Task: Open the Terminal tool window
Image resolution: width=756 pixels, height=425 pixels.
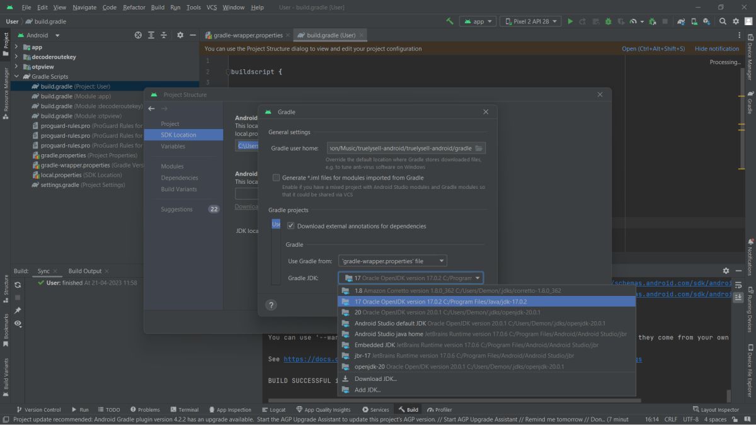Action: tap(183, 409)
